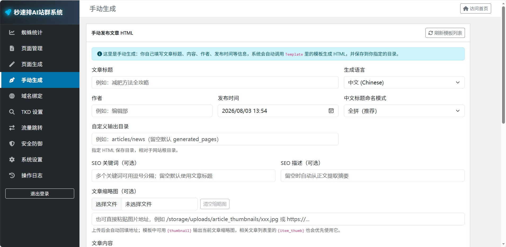This screenshot has height=247, width=506.
Task: Open the 手动生成 sidebar menu item
Action: coord(40,80)
